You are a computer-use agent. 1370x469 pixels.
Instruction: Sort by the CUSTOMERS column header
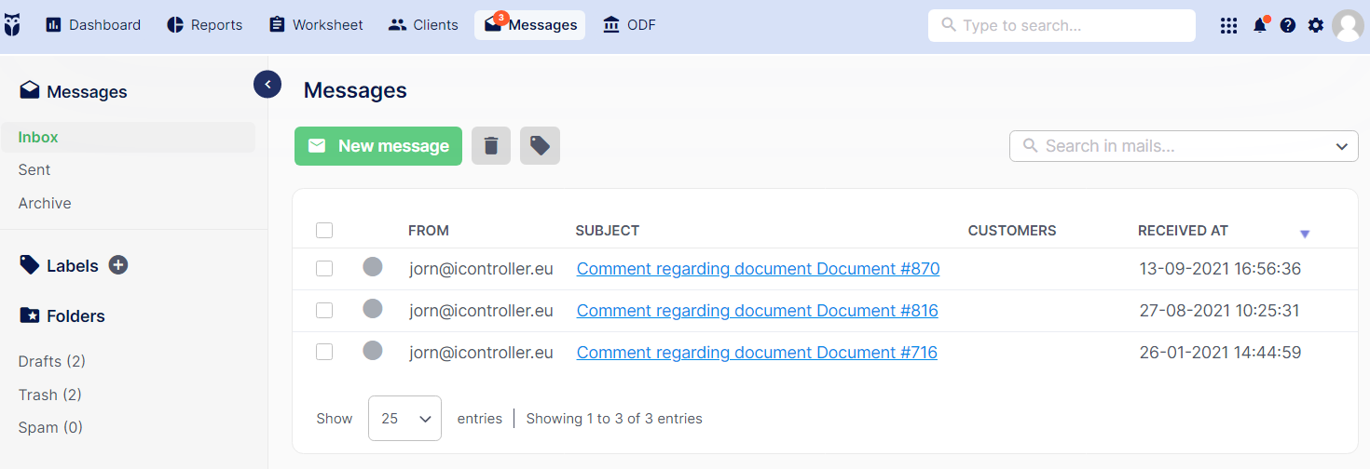1012,231
